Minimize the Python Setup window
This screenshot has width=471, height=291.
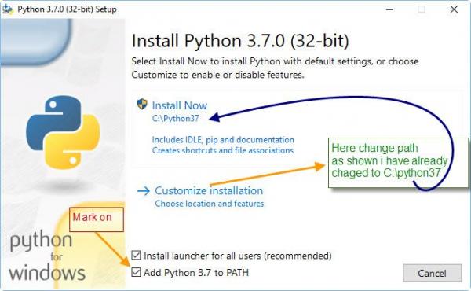[389, 9]
